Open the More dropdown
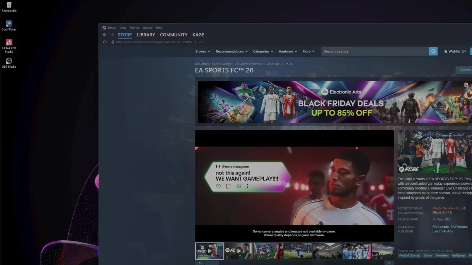 [309, 52]
